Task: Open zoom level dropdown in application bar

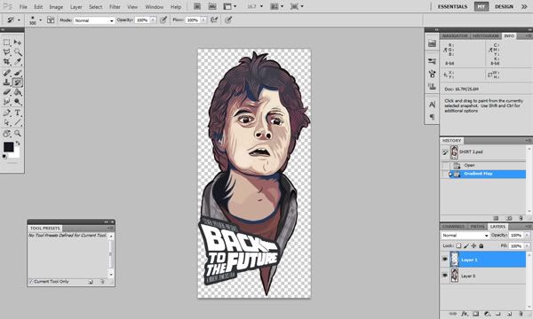Action: [261, 6]
